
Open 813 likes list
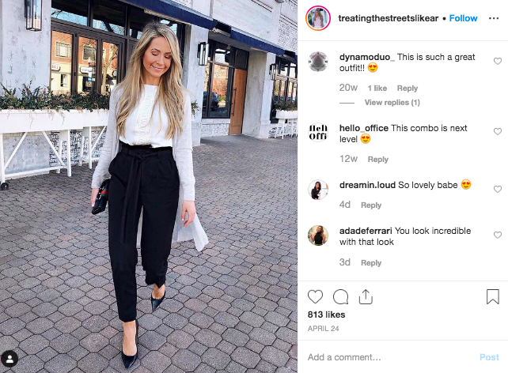pyautogui.click(x=326, y=315)
